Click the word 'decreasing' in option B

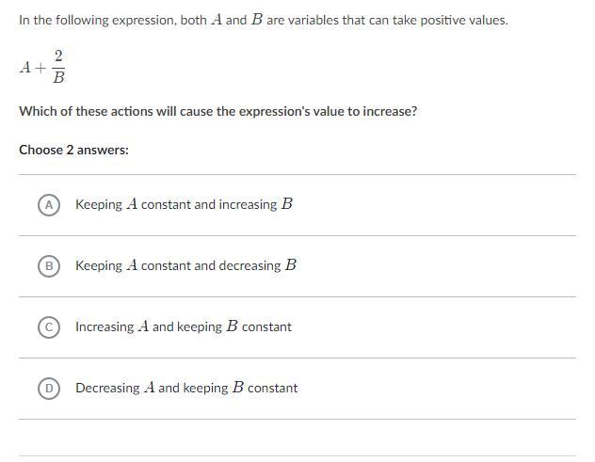(250, 266)
